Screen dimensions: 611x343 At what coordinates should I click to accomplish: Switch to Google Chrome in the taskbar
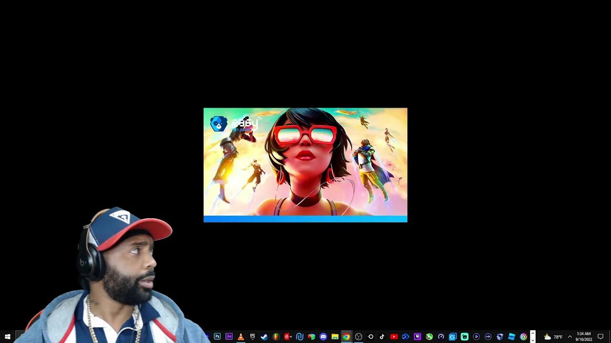pos(347,337)
